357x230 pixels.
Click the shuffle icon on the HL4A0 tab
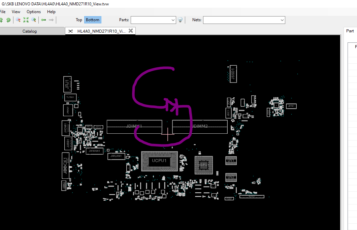71,31
